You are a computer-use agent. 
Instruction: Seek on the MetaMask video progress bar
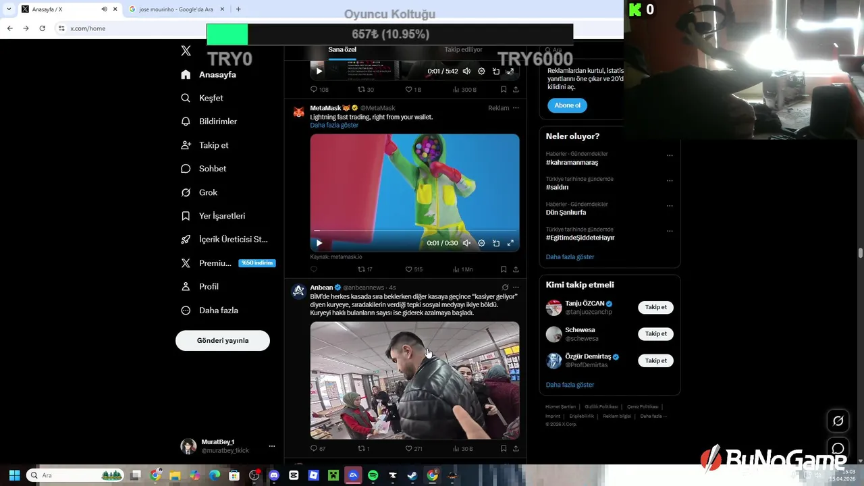(414, 231)
